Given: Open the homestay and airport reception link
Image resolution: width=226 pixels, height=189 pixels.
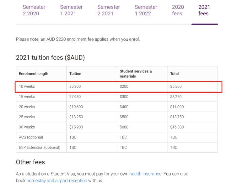Looking at the screenshot, I should pos(57,181).
